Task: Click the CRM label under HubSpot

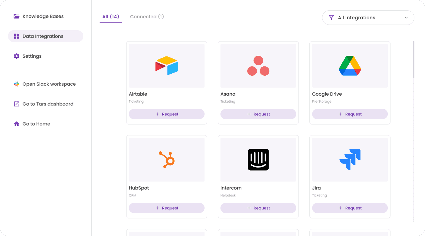Action: (132, 196)
